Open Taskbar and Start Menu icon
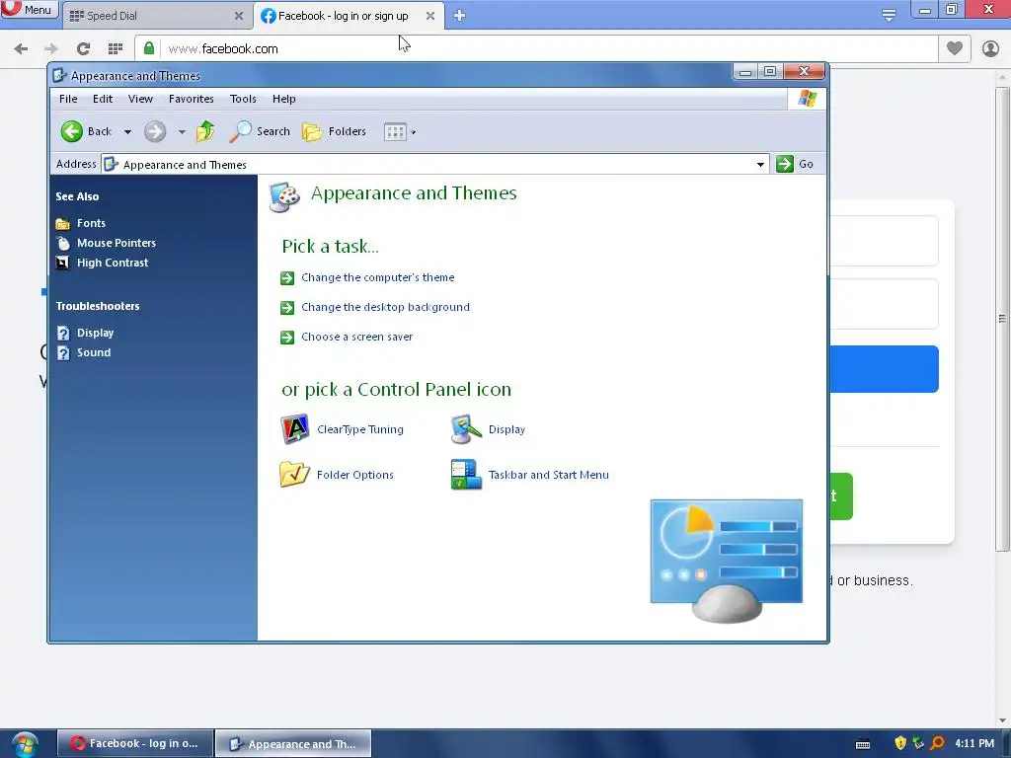1011x758 pixels. click(466, 475)
